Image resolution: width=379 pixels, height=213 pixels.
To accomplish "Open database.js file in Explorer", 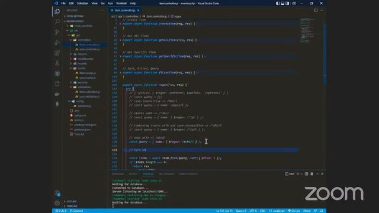I will point(84,106).
